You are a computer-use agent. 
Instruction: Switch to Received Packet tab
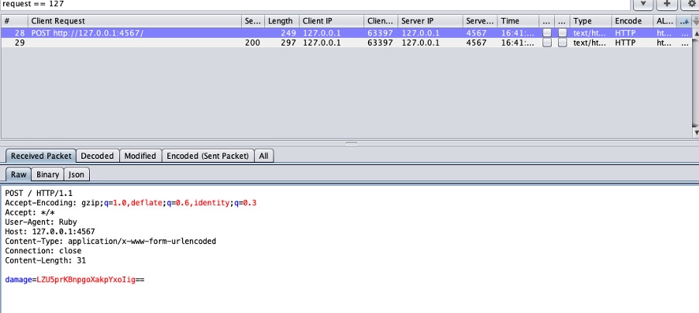coord(41,156)
